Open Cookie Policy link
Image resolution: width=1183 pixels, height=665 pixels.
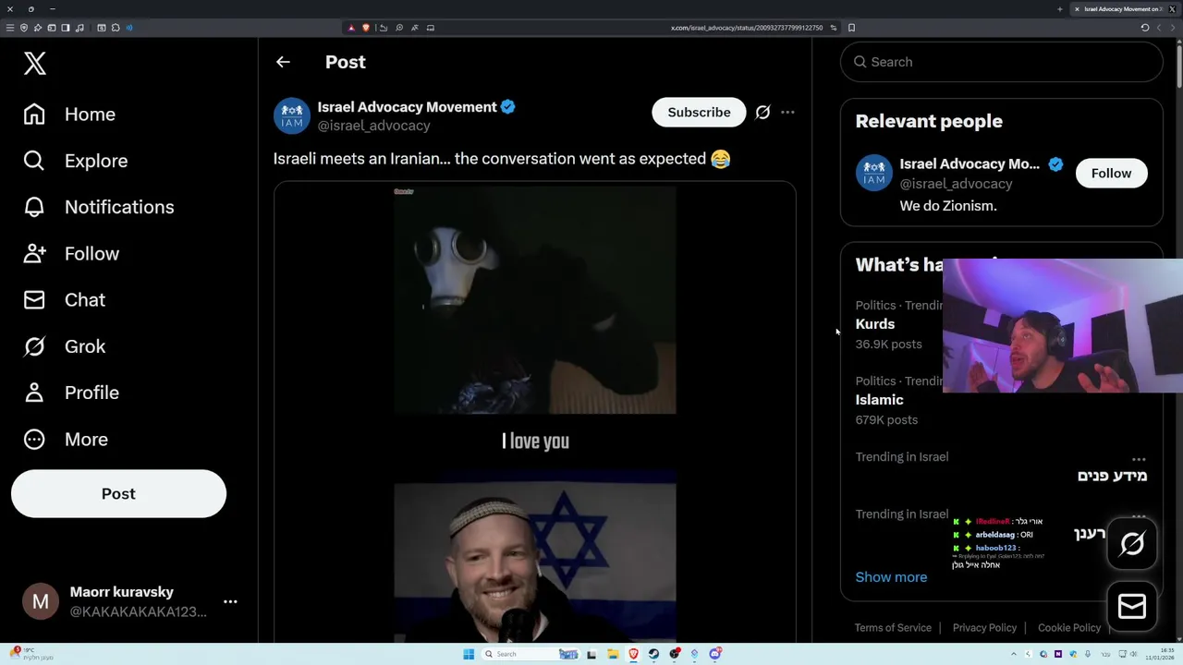click(x=1069, y=628)
